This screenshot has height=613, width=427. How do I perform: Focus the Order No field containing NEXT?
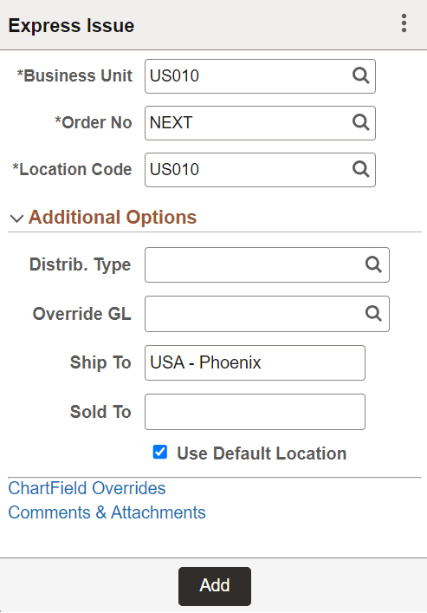[260, 123]
